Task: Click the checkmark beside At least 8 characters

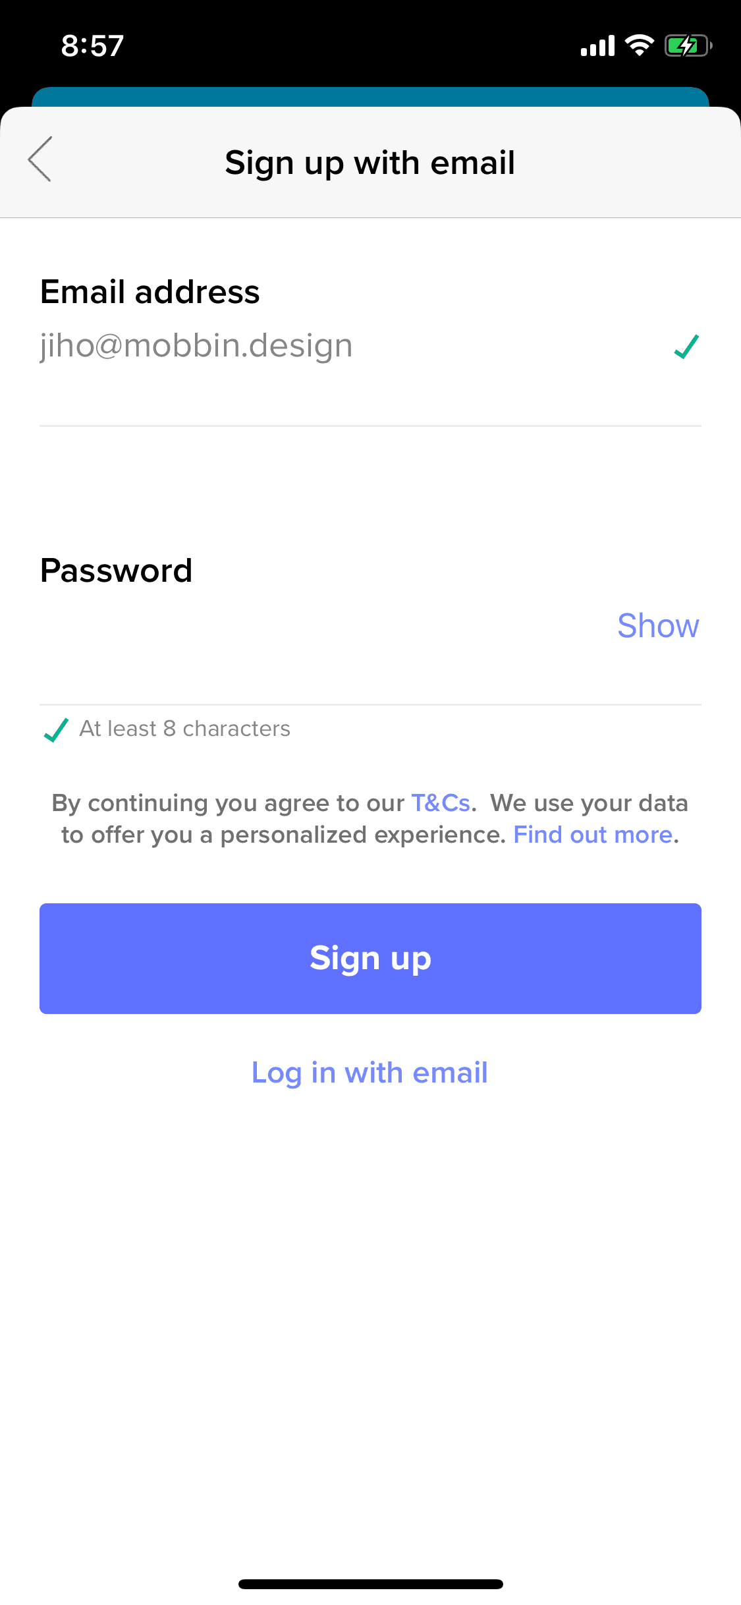Action: (x=56, y=729)
